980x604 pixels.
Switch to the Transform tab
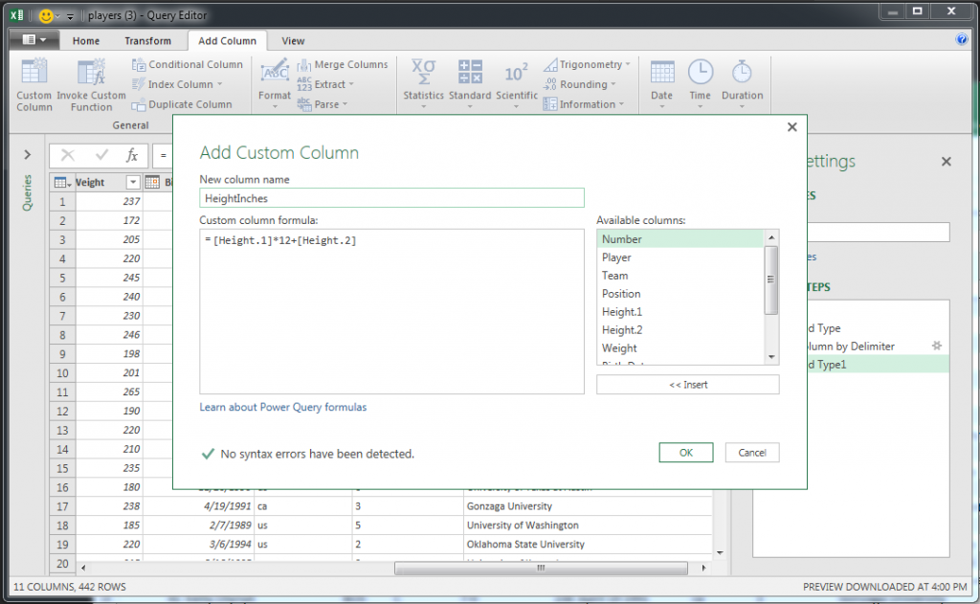point(147,41)
